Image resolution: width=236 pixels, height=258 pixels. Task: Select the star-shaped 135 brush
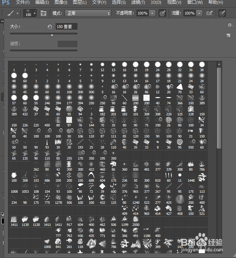[x=25, y=155]
